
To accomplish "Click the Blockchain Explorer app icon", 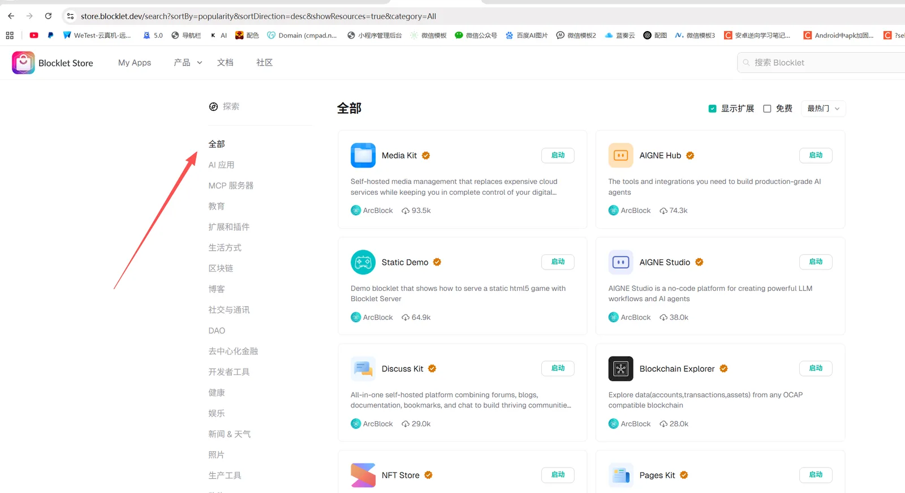I will pos(620,368).
